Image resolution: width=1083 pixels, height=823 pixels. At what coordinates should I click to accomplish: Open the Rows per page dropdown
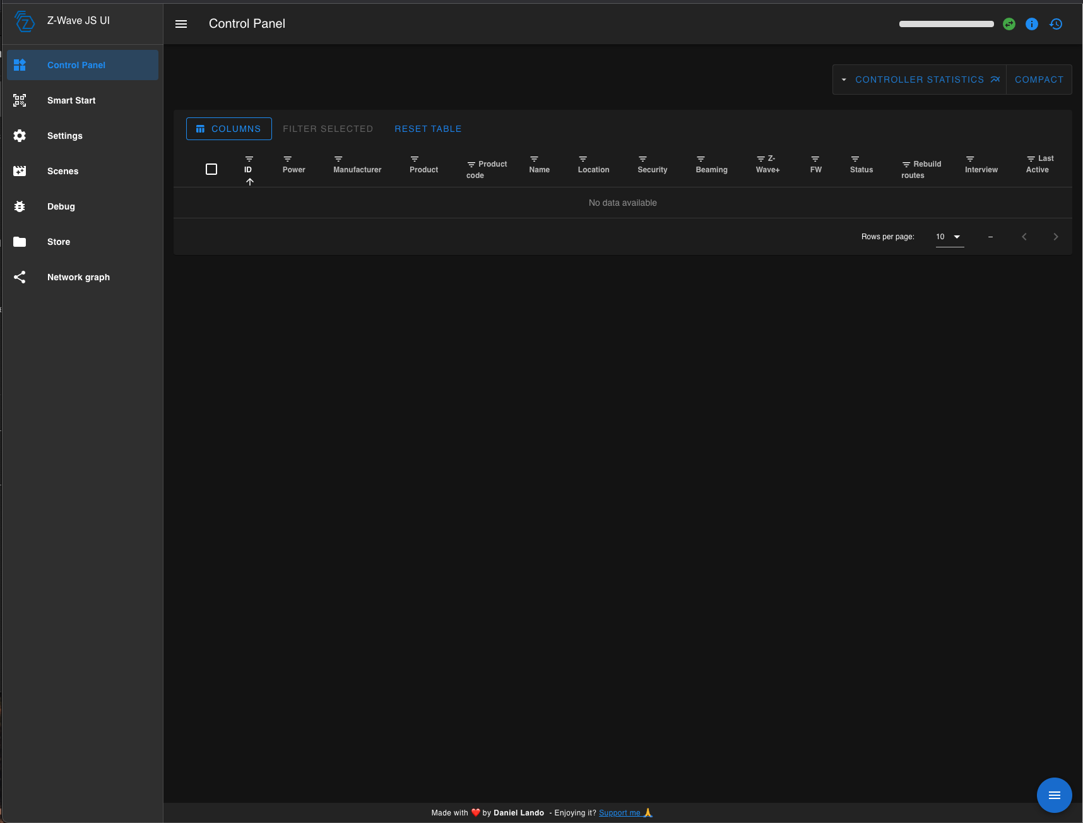click(950, 237)
